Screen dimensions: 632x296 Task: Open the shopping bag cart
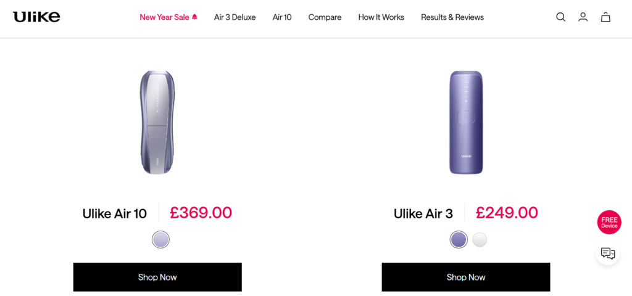(605, 17)
